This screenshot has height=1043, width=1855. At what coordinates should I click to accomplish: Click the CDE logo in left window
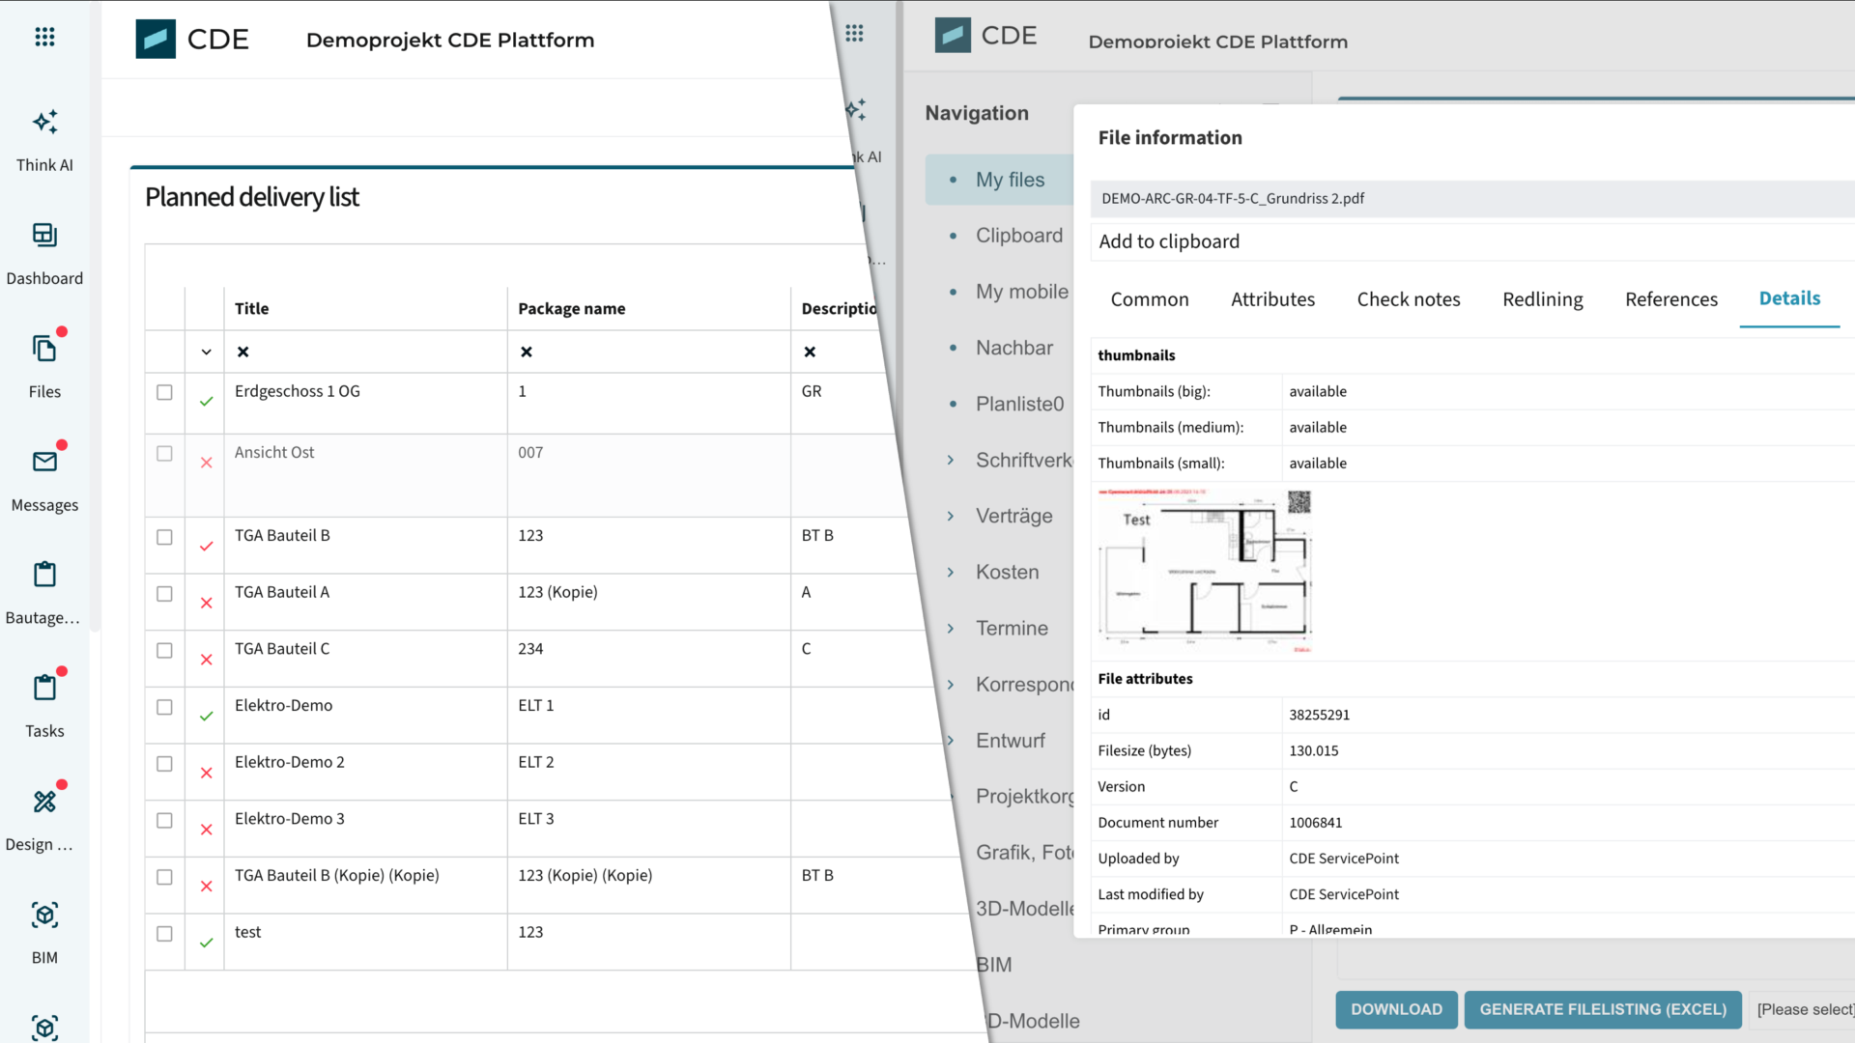pyautogui.click(x=192, y=40)
